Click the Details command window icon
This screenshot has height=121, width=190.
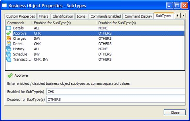pos(9,28)
